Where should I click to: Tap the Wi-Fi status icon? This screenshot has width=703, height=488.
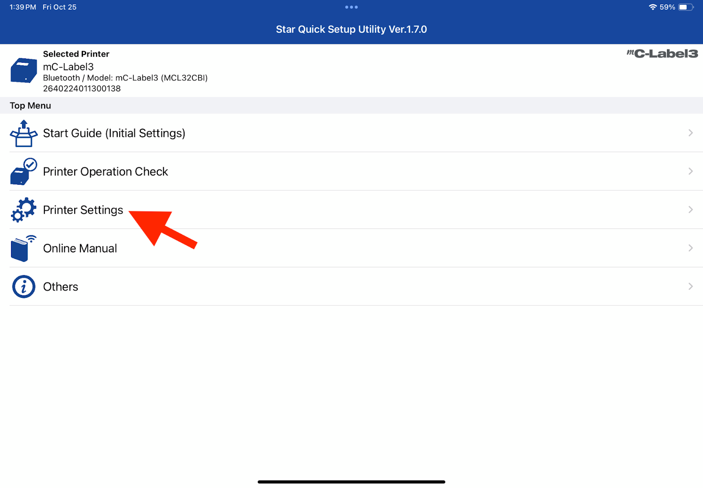pos(653,7)
